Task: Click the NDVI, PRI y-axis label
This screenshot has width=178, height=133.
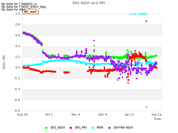Action: 4,62
